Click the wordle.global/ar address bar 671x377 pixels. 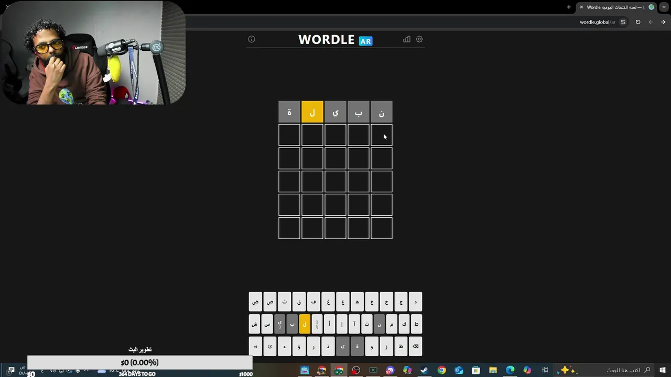click(x=598, y=22)
